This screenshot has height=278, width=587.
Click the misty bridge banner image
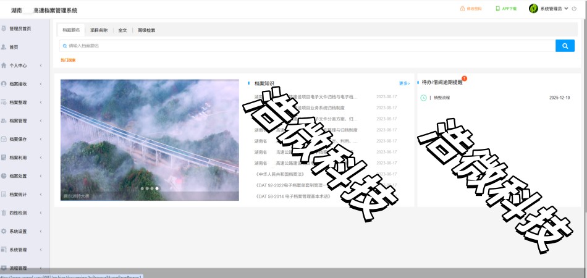tap(150, 140)
